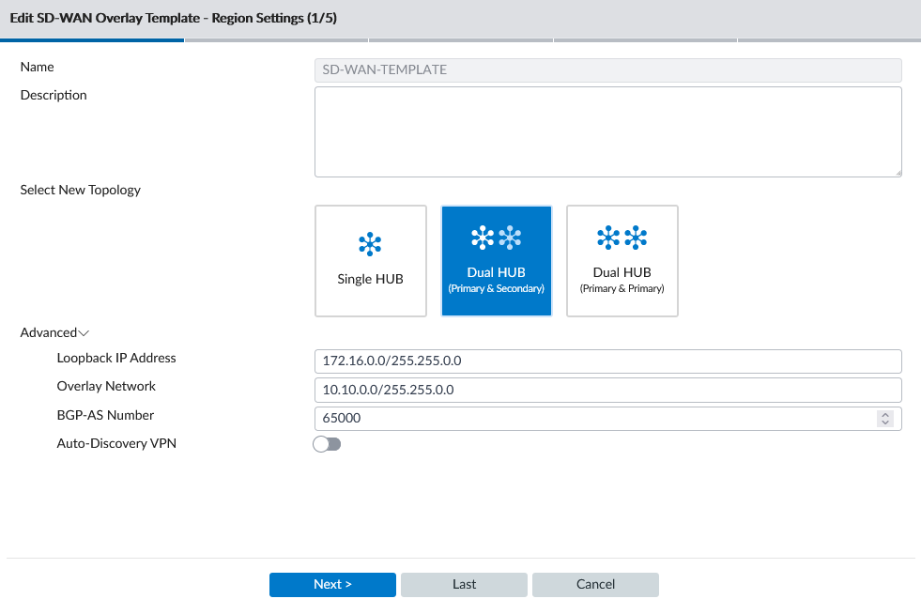This screenshot has width=921, height=599.
Task: Click the Loopback IP Address field
Action: click(x=607, y=361)
